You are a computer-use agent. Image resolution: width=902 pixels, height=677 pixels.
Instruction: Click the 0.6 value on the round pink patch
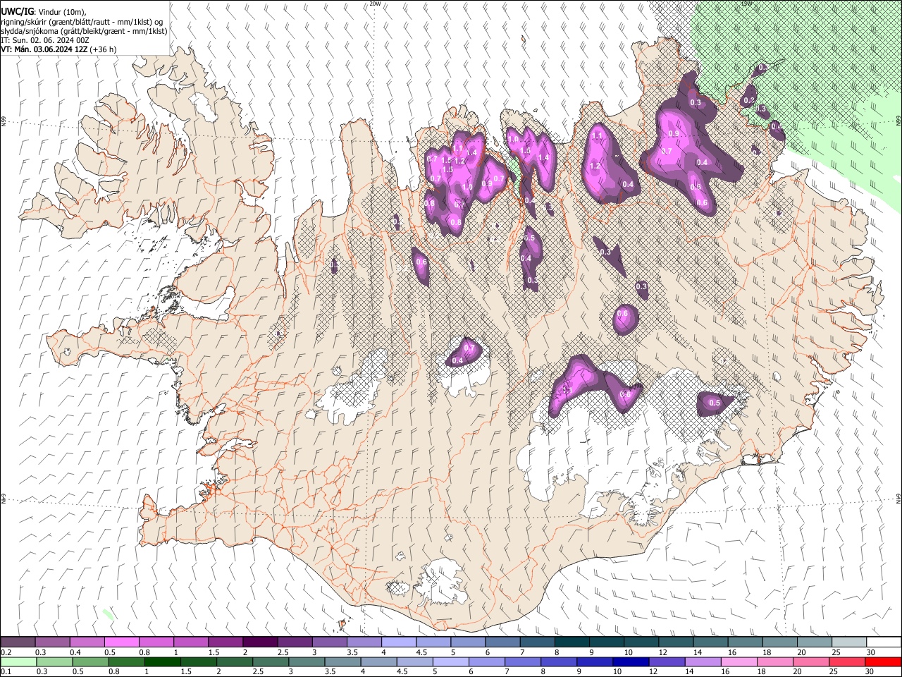[623, 314]
